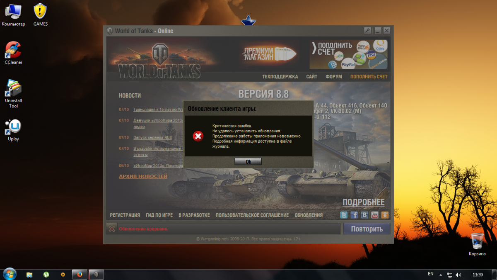Open news item Запуск сервера RU8
Screen dimensions: 497x280
point(152,137)
